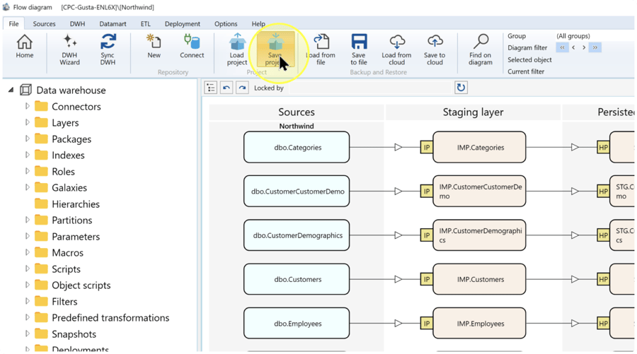Image resolution: width=637 pixels, height=354 pixels.
Task: Go to next diagram filter
Action: pos(584,47)
